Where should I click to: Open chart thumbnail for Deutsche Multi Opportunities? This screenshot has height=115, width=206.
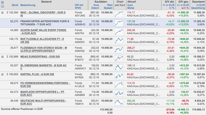tap(119, 102)
